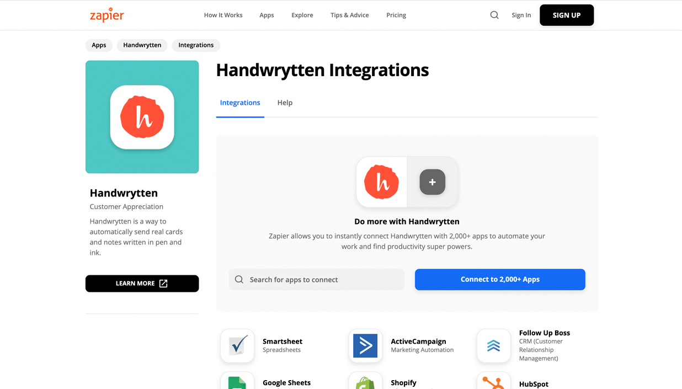Open the Follow Up Boss icon

pos(493,346)
